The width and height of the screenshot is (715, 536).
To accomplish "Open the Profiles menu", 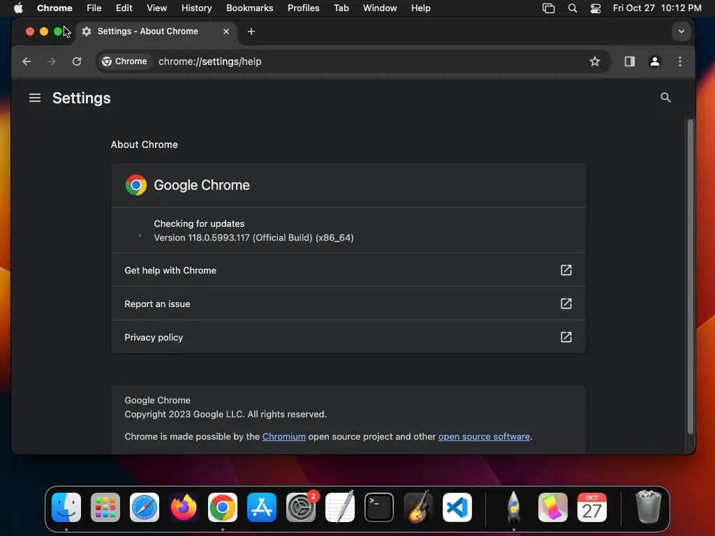I will coord(303,8).
